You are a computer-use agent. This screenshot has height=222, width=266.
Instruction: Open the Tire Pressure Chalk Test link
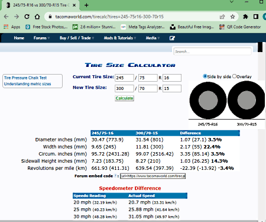(x=25, y=78)
